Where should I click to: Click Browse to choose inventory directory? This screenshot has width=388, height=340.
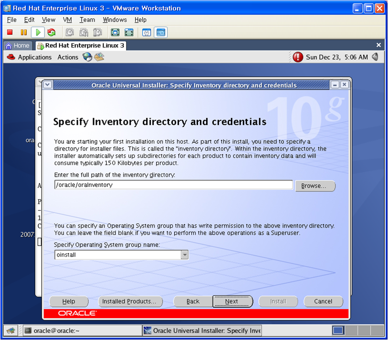pyautogui.click(x=315, y=186)
